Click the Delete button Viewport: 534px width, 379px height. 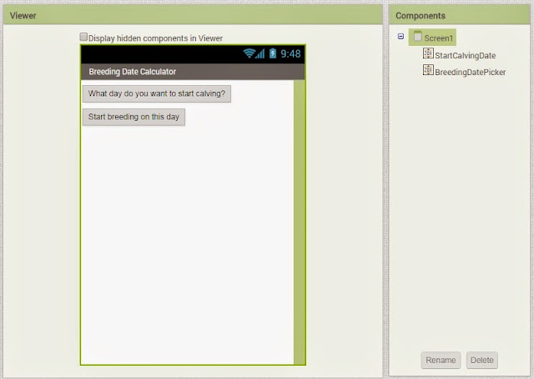tap(482, 361)
